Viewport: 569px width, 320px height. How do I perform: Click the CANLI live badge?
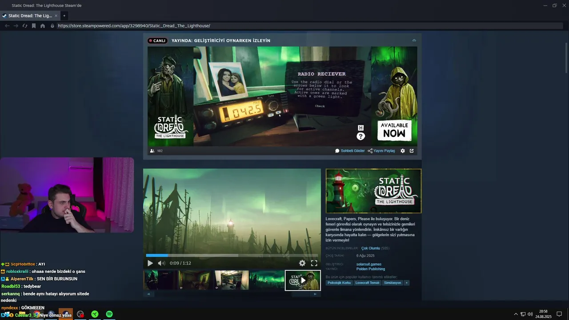point(157,40)
